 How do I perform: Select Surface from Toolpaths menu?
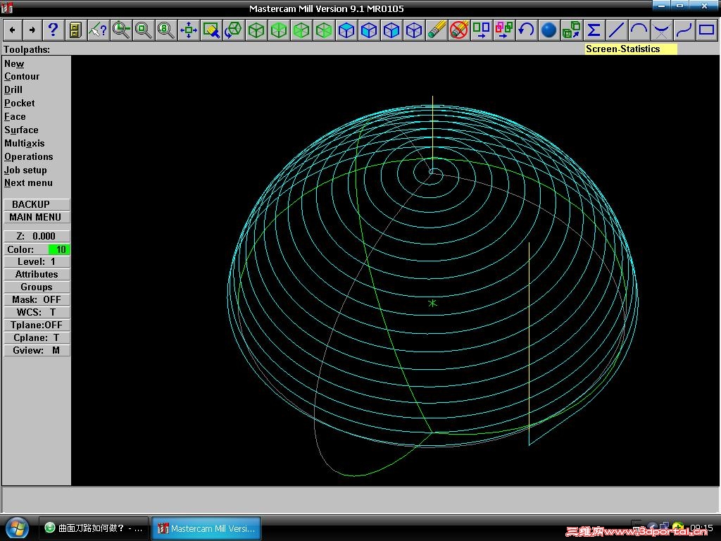(21, 130)
